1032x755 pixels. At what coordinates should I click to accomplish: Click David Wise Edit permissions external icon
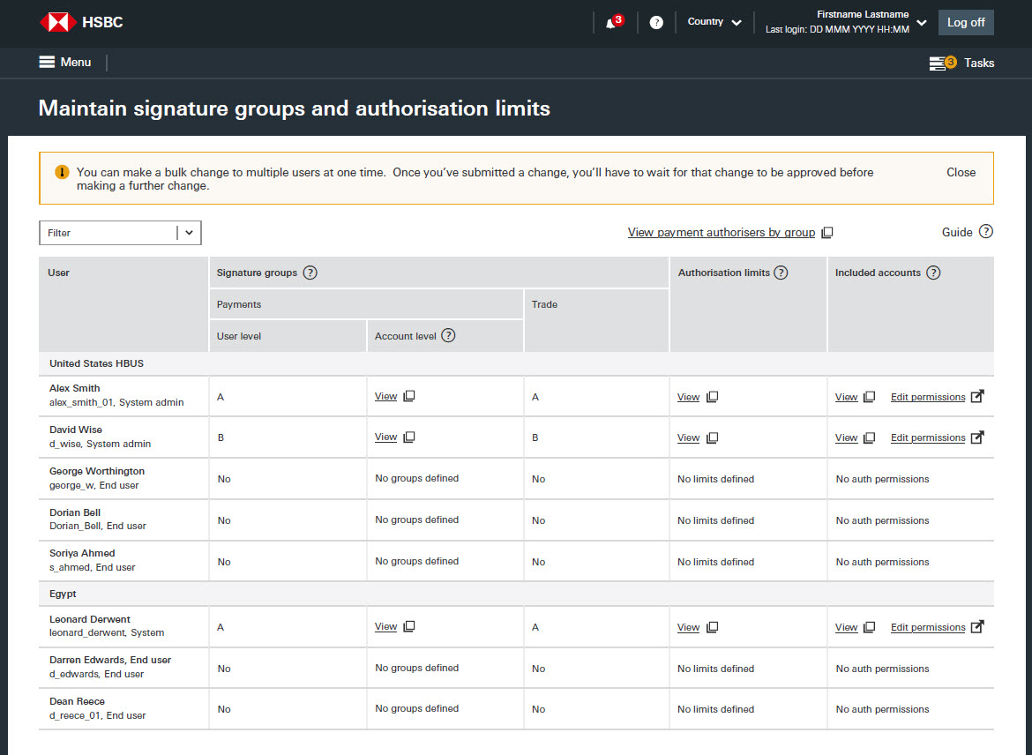click(977, 437)
